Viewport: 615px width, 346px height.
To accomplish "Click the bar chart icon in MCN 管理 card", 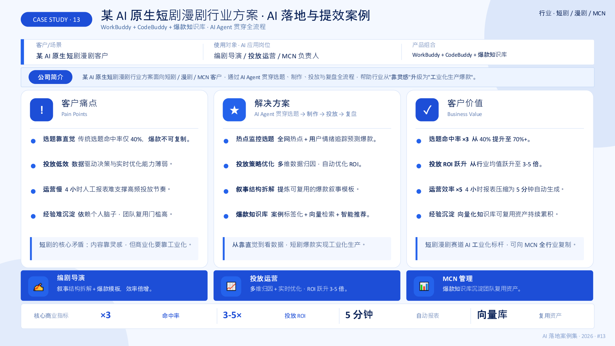I will click(424, 286).
